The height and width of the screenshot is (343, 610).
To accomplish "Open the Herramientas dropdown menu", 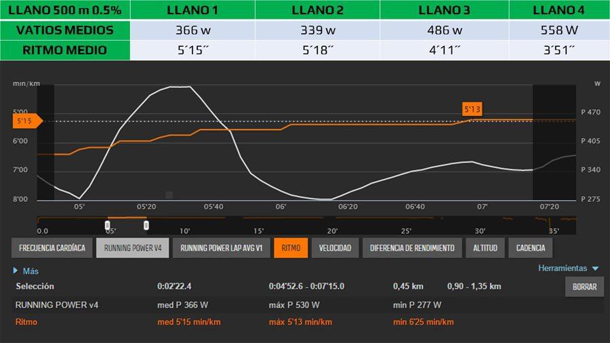I will pyautogui.click(x=568, y=268).
